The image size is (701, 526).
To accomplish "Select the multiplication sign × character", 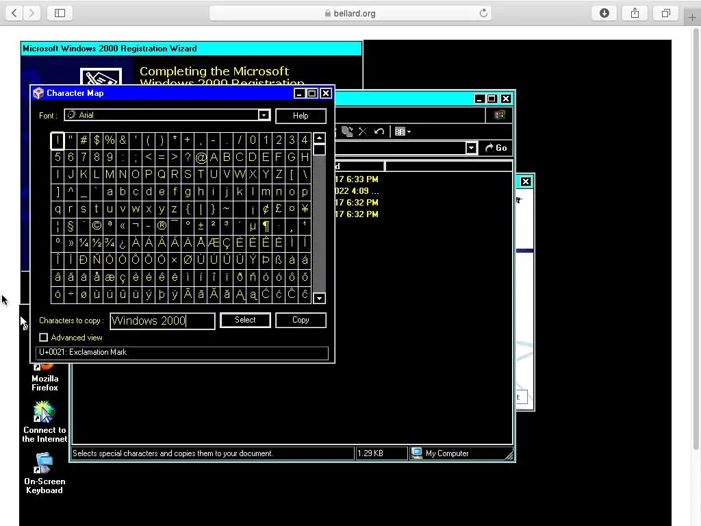I will coord(175,260).
